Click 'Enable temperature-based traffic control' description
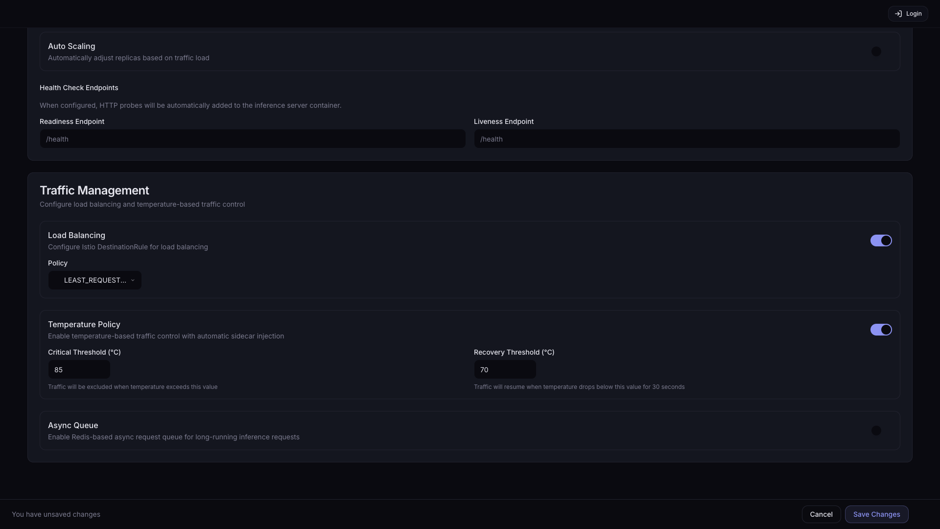 point(166,336)
